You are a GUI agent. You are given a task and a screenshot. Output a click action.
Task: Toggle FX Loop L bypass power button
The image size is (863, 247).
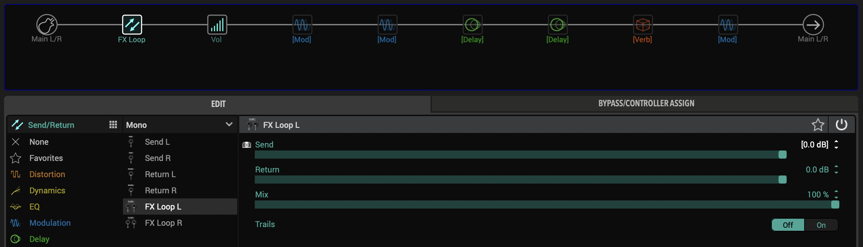point(841,125)
